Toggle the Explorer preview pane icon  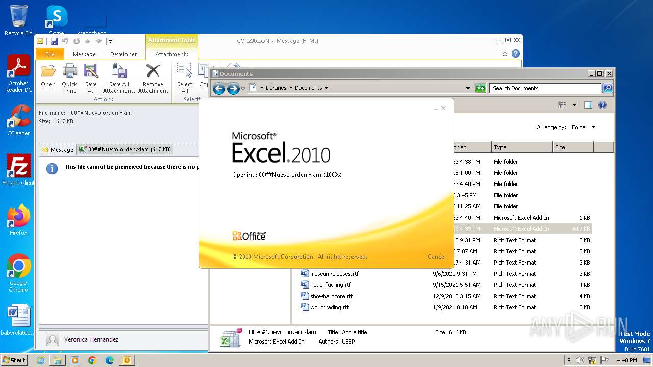pos(588,105)
